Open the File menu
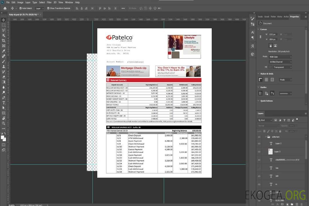309x206 pixels. tap(8, 2)
